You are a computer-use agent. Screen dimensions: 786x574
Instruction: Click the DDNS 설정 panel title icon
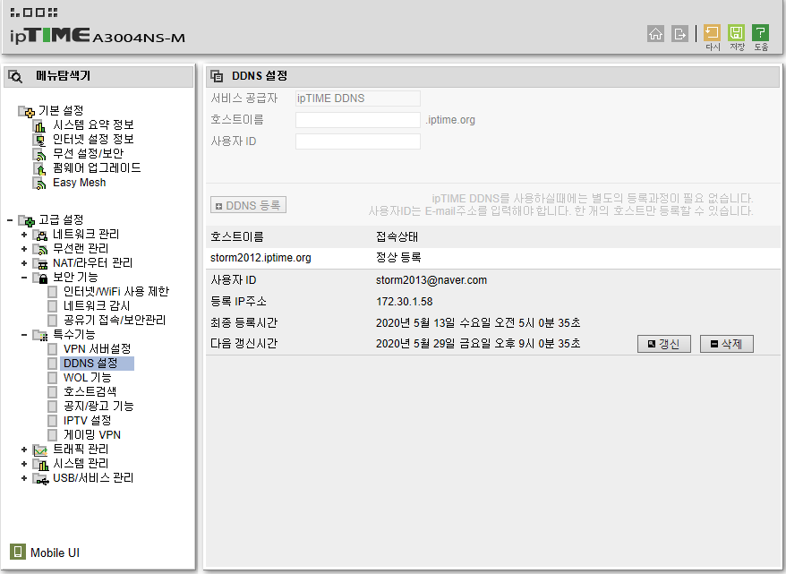tap(217, 76)
